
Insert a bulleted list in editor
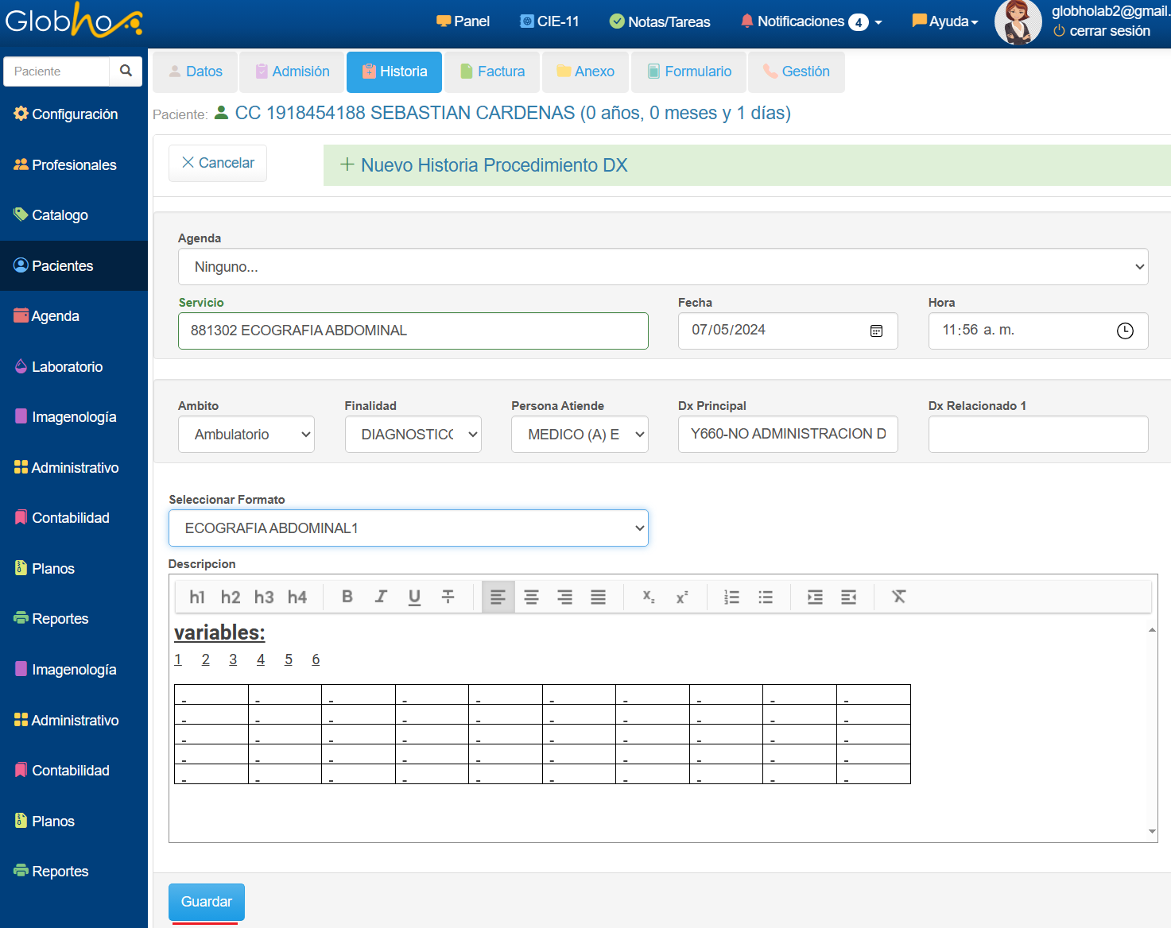click(766, 597)
